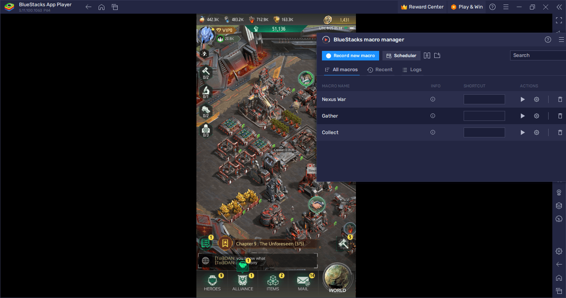Viewport: 566px width, 298px height.
Task: Open multi-instance layers icon in sidebar
Action: coord(559,206)
